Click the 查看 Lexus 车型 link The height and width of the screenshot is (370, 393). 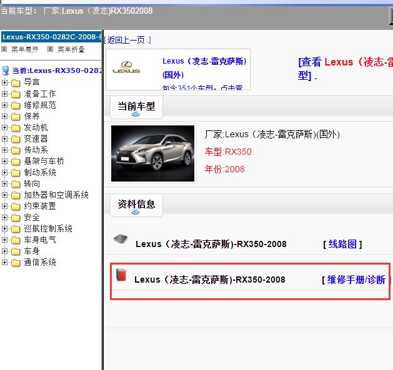(346, 69)
